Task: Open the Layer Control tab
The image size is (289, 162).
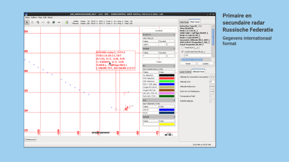Action: tap(185, 72)
